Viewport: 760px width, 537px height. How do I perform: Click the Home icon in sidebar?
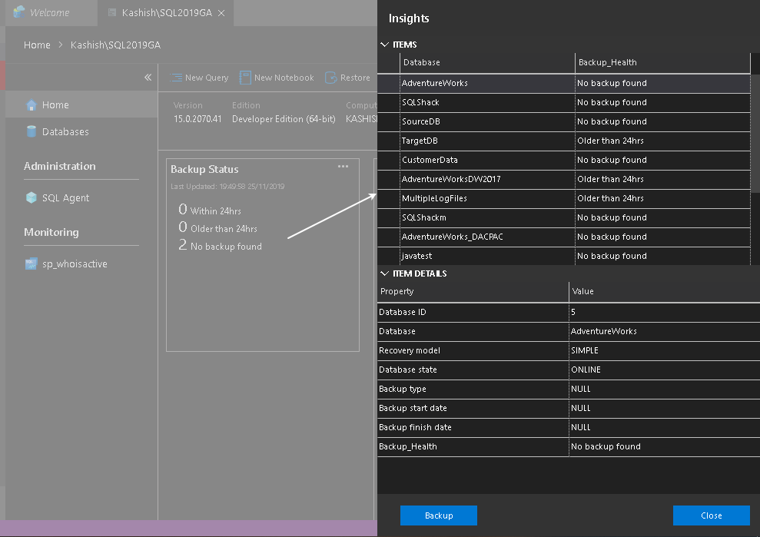[32, 105]
